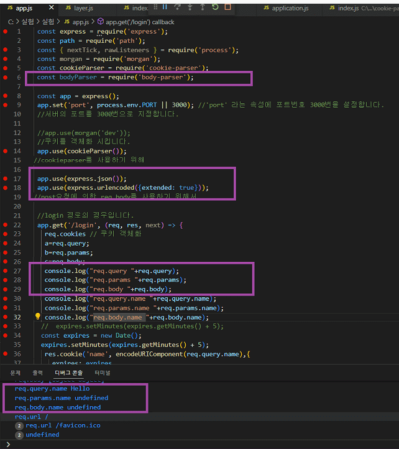
Task: Toggle the breakpoint on line 22
Action: [x=5, y=224]
